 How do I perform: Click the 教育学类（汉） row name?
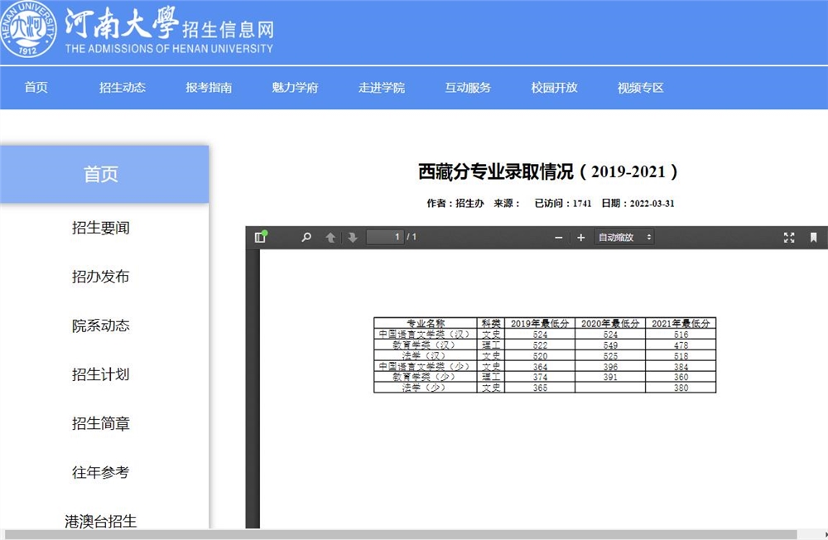pos(424,345)
